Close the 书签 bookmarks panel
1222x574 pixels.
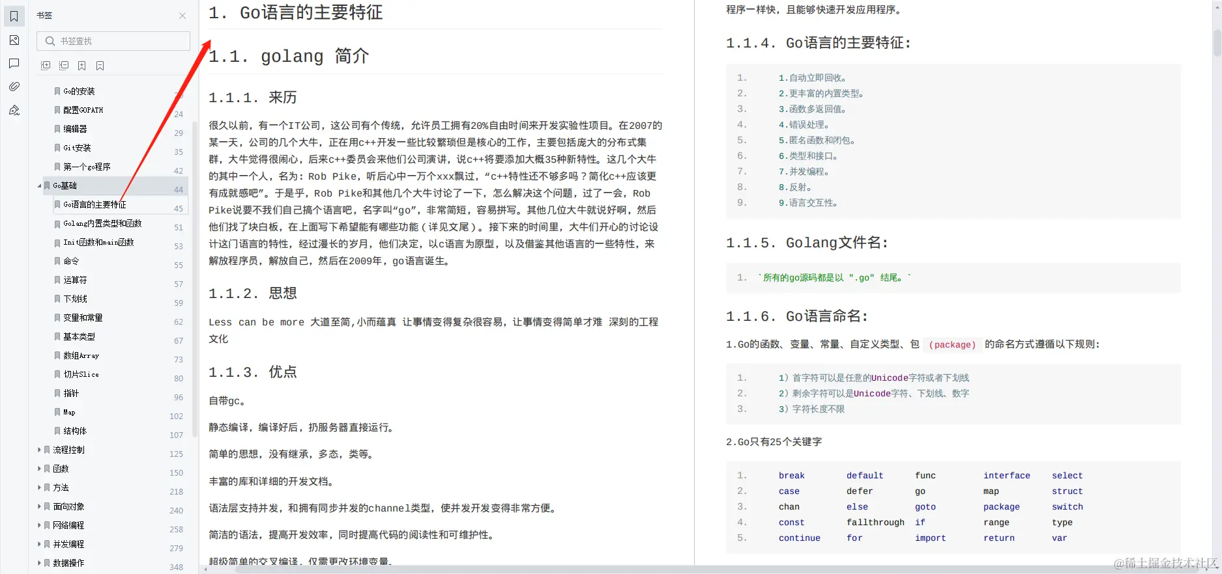click(x=182, y=16)
